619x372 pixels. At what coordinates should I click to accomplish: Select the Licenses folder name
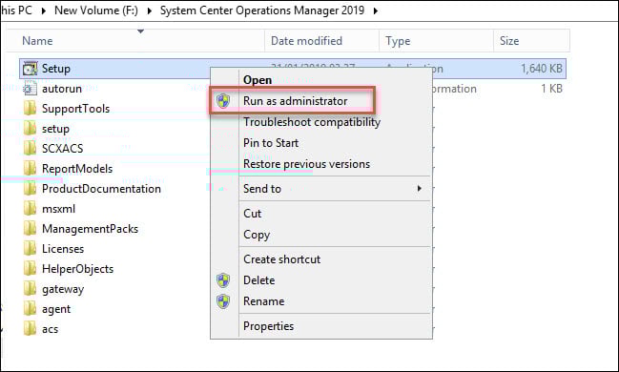point(63,249)
